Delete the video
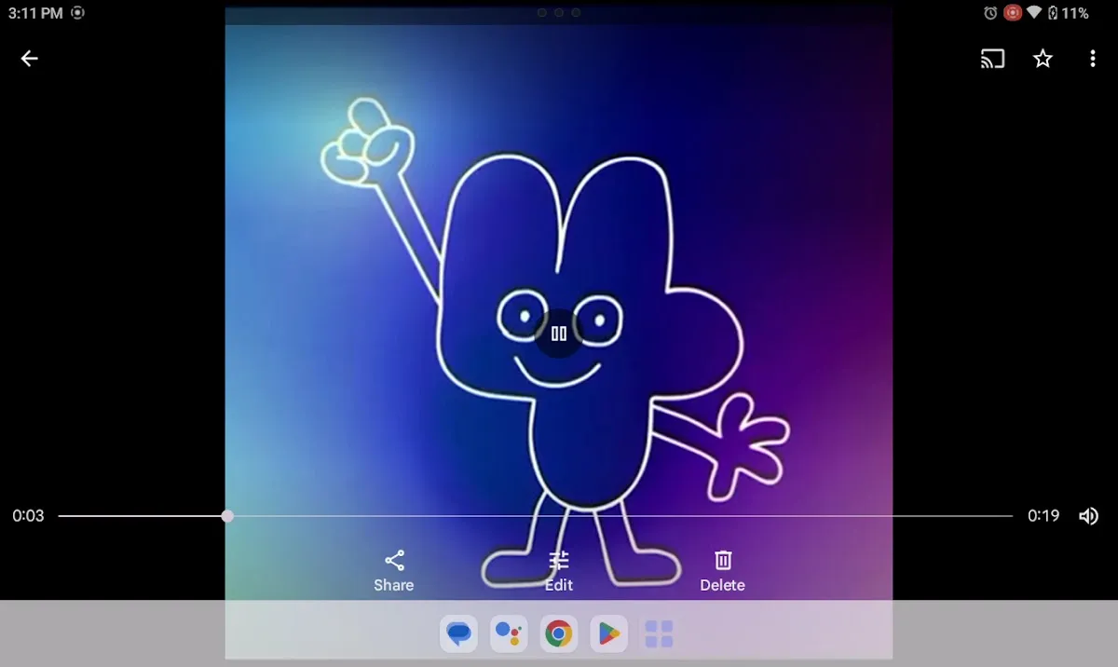The height and width of the screenshot is (667, 1118). tap(723, 571)
